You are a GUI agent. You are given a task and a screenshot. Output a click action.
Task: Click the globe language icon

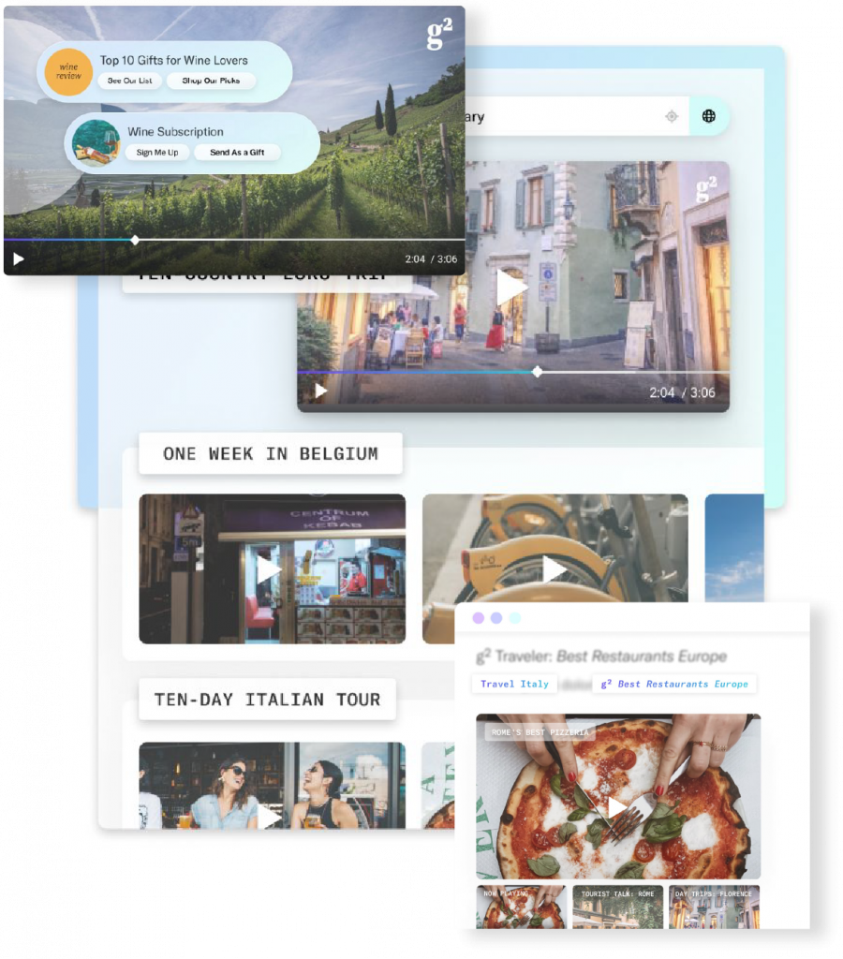tap(709, 116)
